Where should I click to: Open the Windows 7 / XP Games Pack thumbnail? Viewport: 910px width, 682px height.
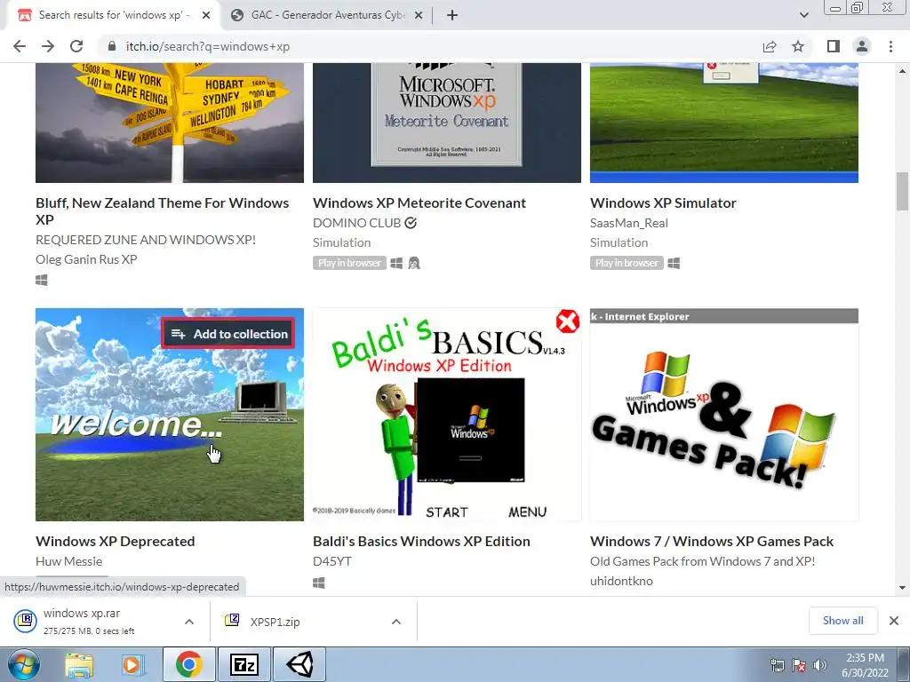(724, 414)
